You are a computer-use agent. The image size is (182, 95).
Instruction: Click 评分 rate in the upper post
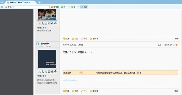pos(84,39)
